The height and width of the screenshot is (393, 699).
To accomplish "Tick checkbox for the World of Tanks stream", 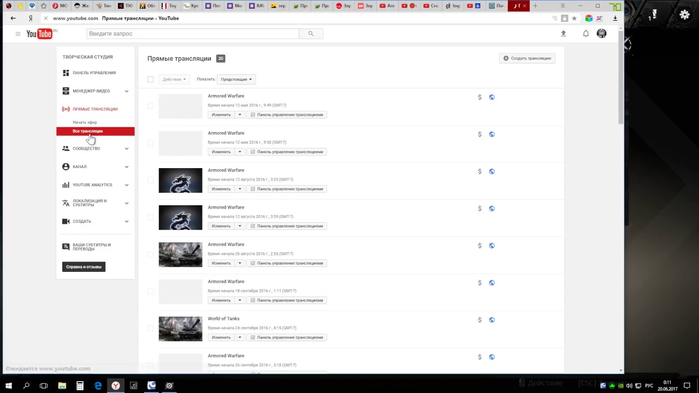I will click(x=150, y=329).
